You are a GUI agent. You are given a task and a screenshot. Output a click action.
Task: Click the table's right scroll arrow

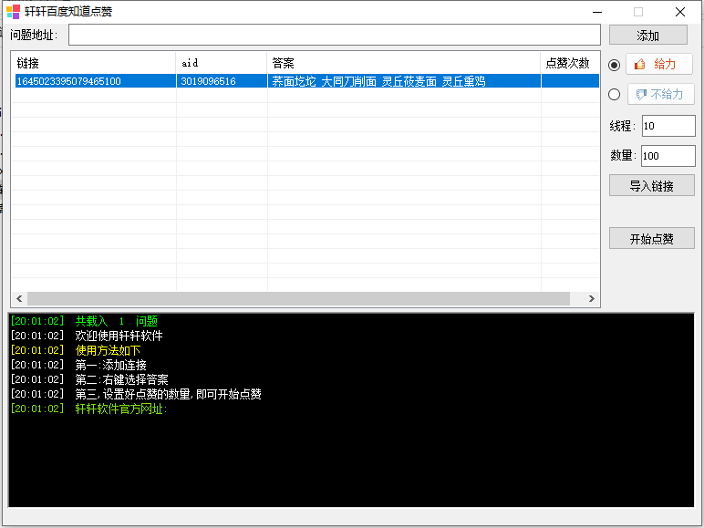click(x=591, y=298)
